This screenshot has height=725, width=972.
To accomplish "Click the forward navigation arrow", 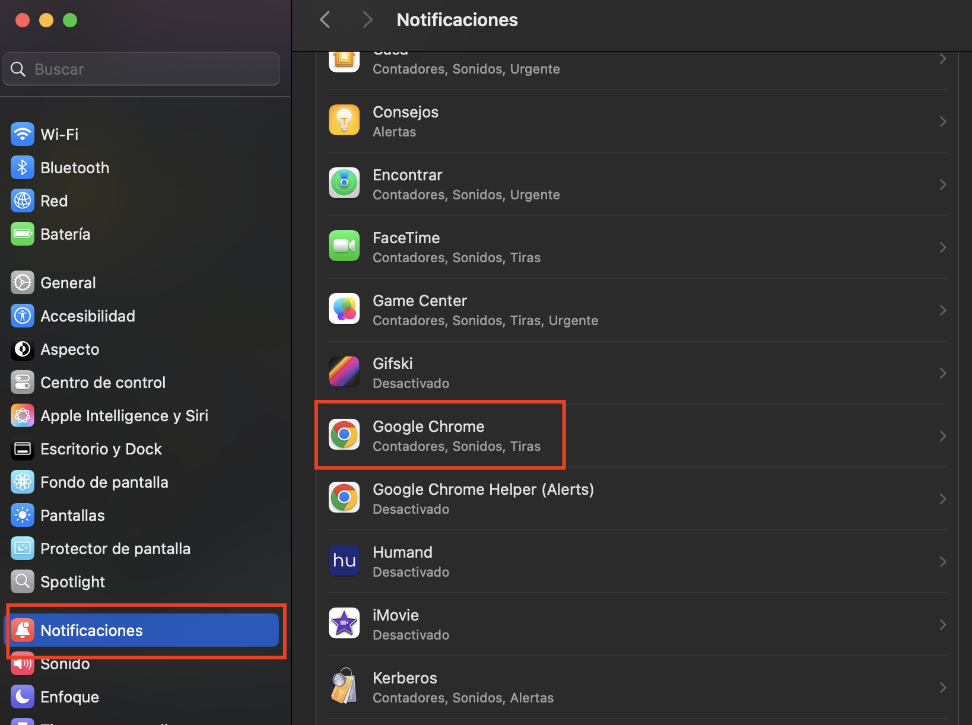I will [x=367, y=20].
